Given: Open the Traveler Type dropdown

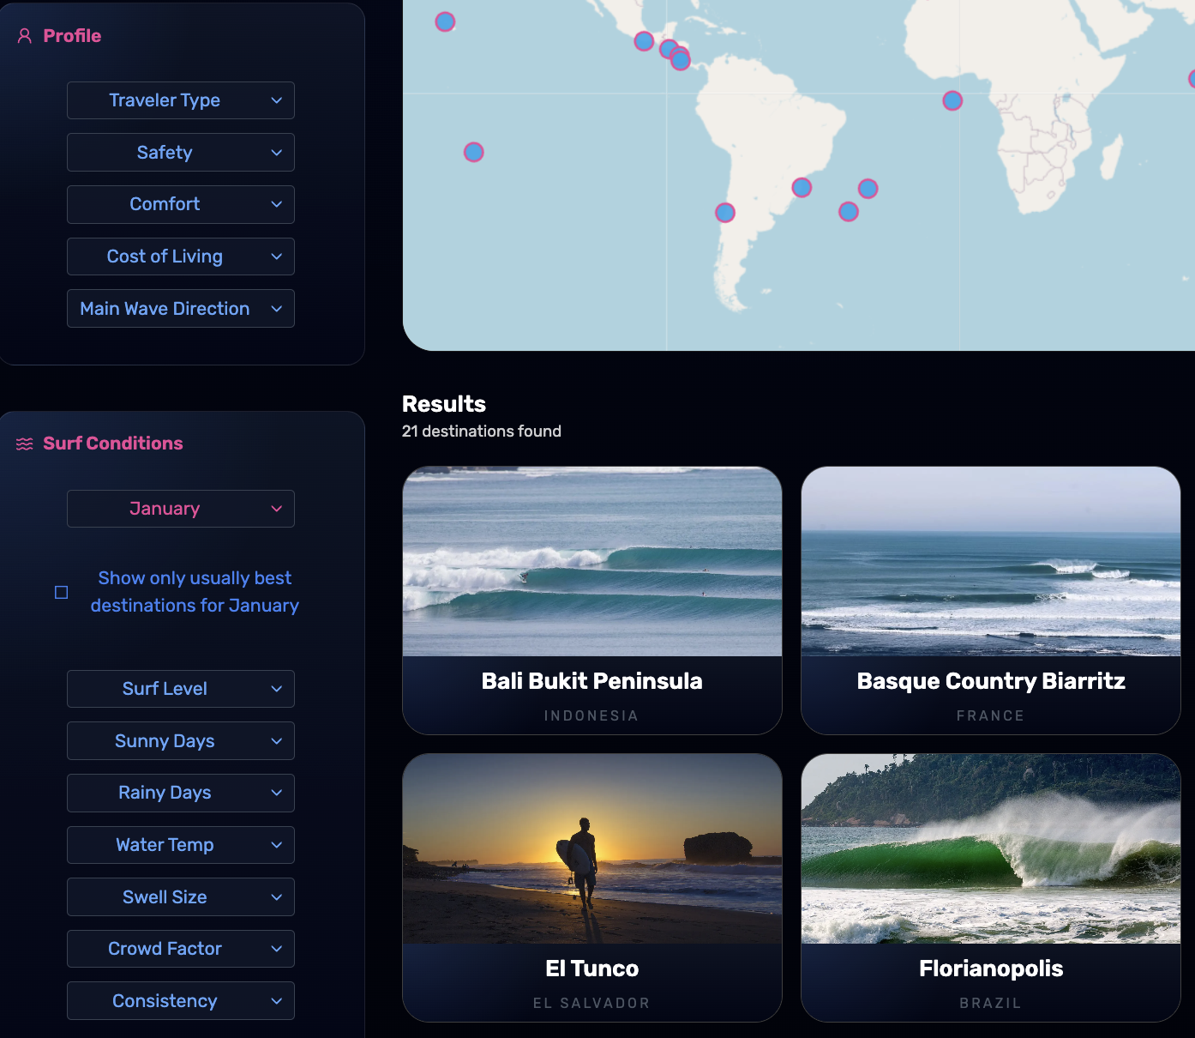Looking at the screenshot, I should click(x=180, y=100).
